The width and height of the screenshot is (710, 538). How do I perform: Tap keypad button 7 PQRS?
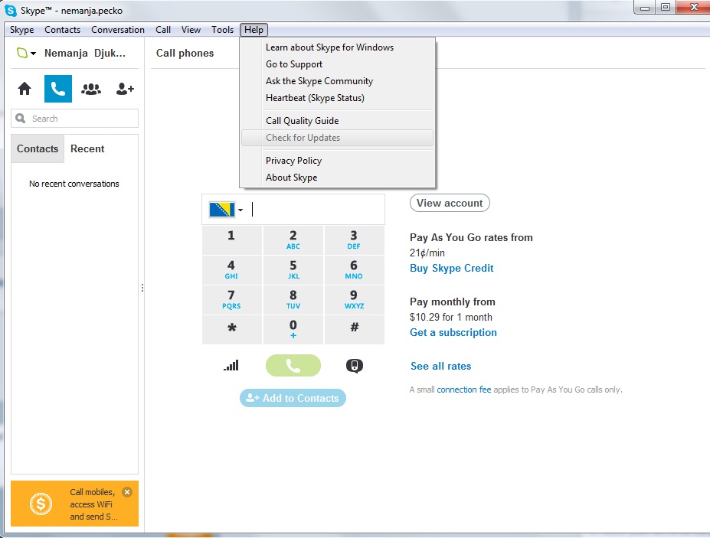(231, 300)
